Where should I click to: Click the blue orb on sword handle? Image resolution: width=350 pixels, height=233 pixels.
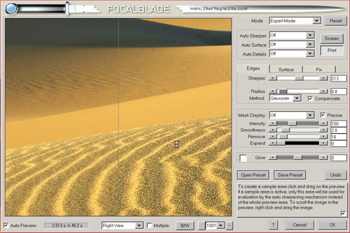pyautogui.click(x=12, y=9)
